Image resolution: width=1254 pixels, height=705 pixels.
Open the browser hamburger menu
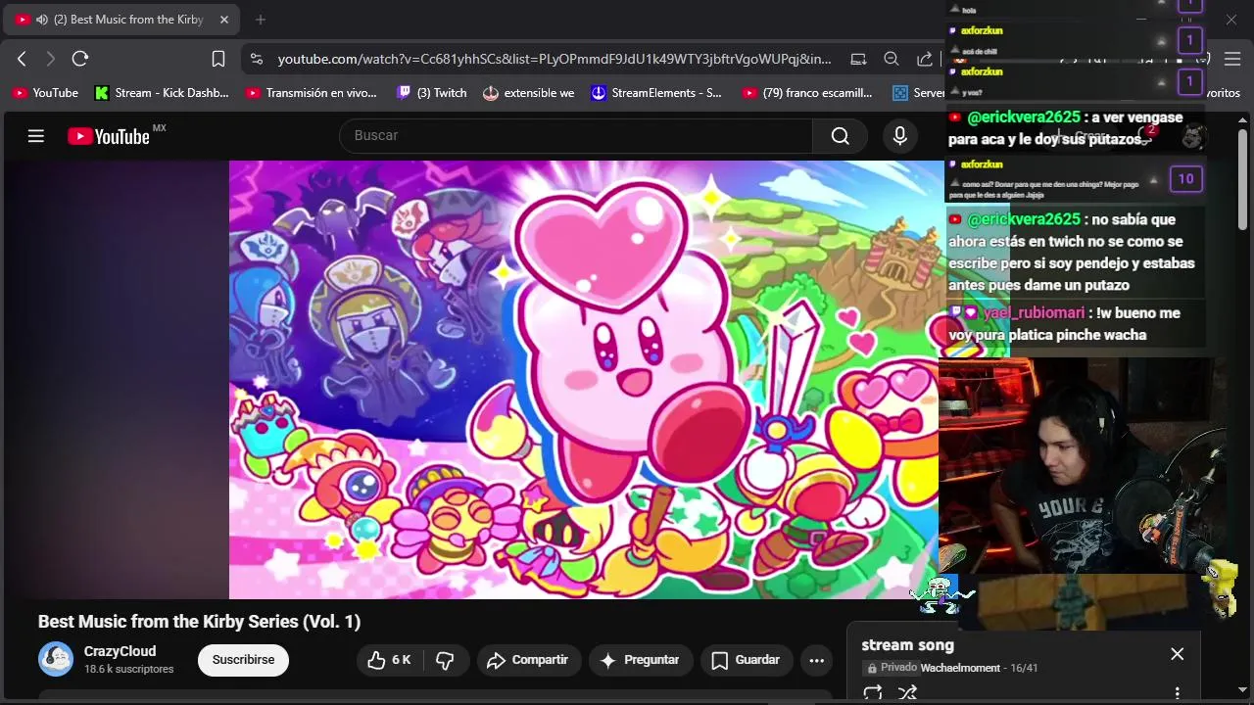tap(1232, 59)
